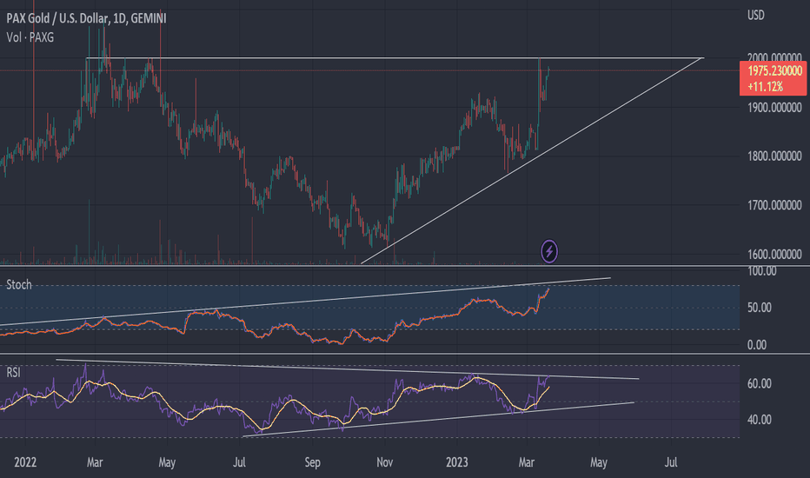Select the RSI indicator label
Screen dimensions: 810x478
(14, 372)
